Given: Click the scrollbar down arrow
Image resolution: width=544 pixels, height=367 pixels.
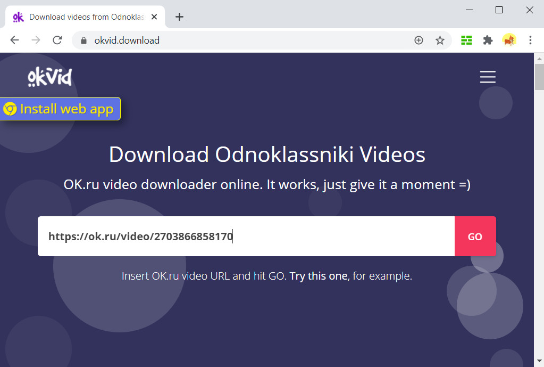Looking at the screenshot, I should (x=539, y=361).
